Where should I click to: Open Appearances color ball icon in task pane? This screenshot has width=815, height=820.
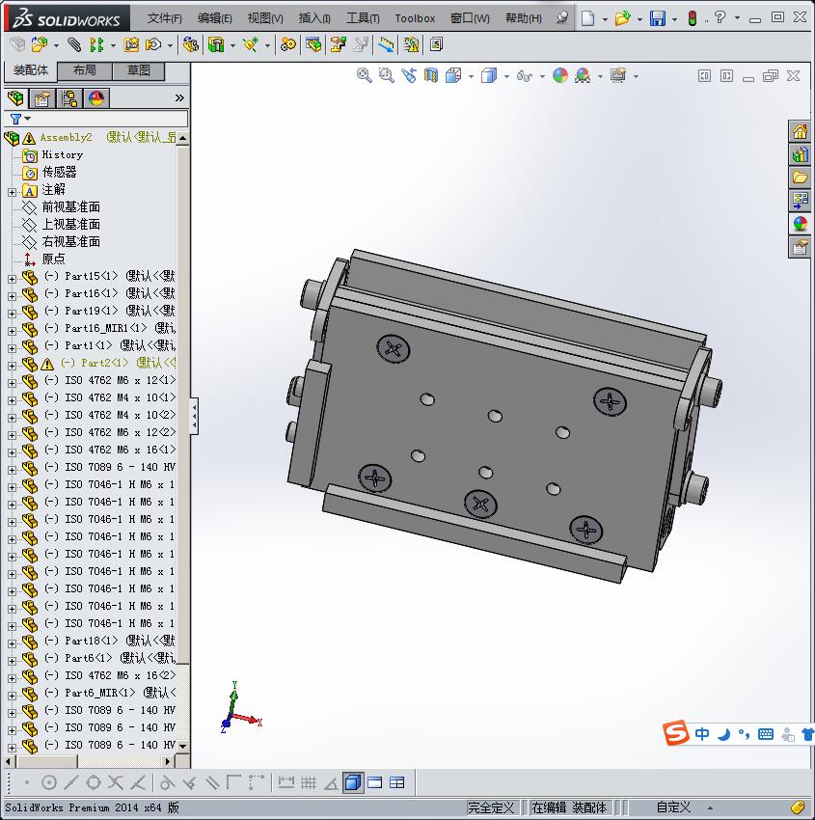coord(800,223)
